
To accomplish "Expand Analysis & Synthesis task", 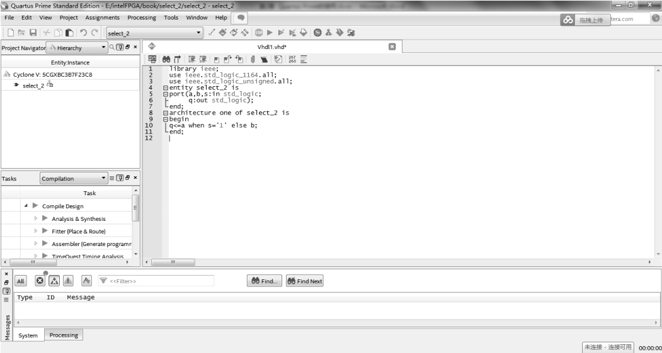I will point(36,218).
